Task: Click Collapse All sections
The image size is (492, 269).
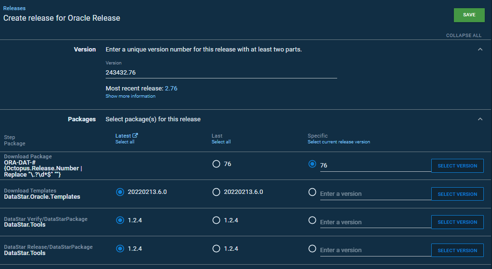Action: pos(464,36)
